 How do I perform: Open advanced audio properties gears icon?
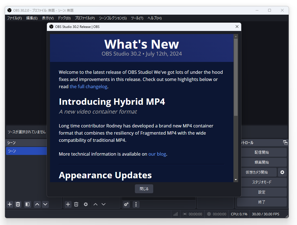pyautogui.click(x=126, y=204)
